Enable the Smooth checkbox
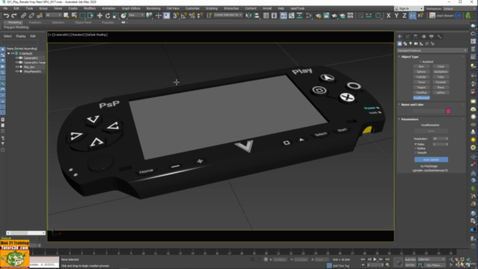The width and height of the screenshot is (478, 269). click(x=415, y=152)
